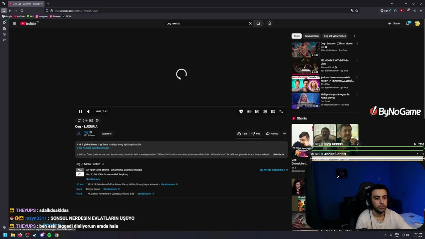This screenshot has width=425, height=239.
Task: Open Bandsintown link under Beşiktaş event
Action: [x=93, y=179]
